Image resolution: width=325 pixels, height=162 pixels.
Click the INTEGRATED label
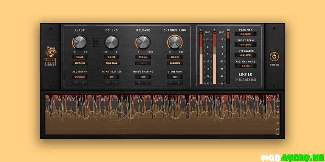(x=245, y=51)
